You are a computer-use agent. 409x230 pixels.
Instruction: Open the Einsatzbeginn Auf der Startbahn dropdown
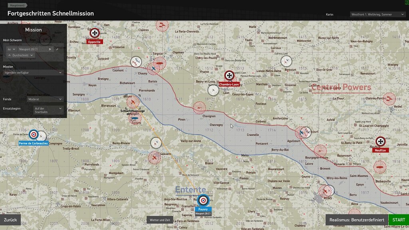tap(48, 110)
